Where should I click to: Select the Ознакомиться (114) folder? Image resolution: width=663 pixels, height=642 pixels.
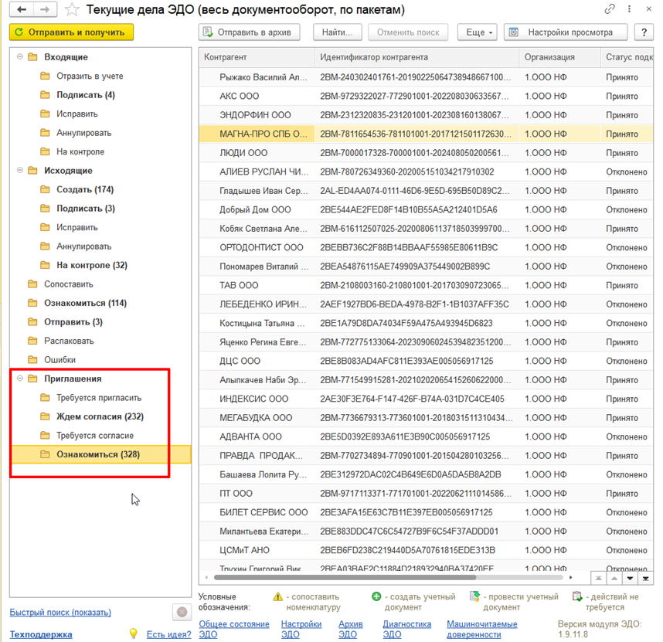(x=86, y=303)
